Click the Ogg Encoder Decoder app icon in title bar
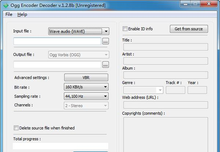 click(x=6, y=5)
